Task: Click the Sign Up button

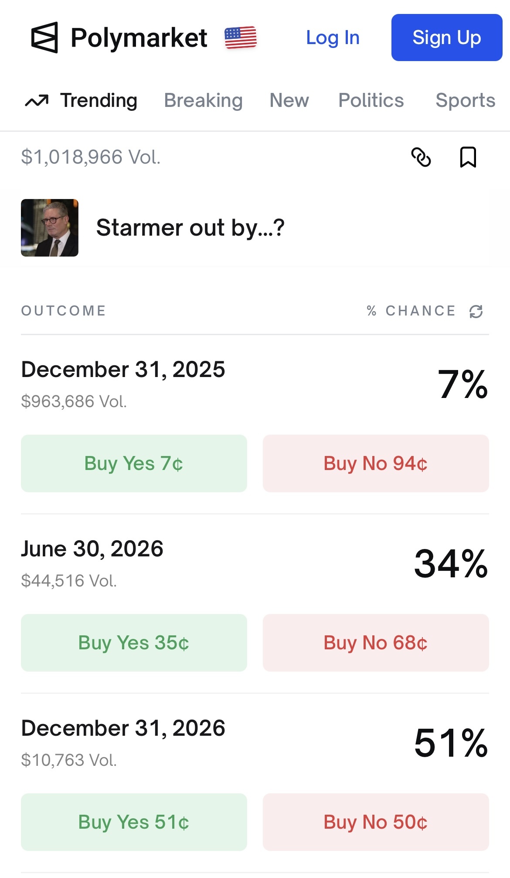Action: pyautogui.click(x=447, y=38)
